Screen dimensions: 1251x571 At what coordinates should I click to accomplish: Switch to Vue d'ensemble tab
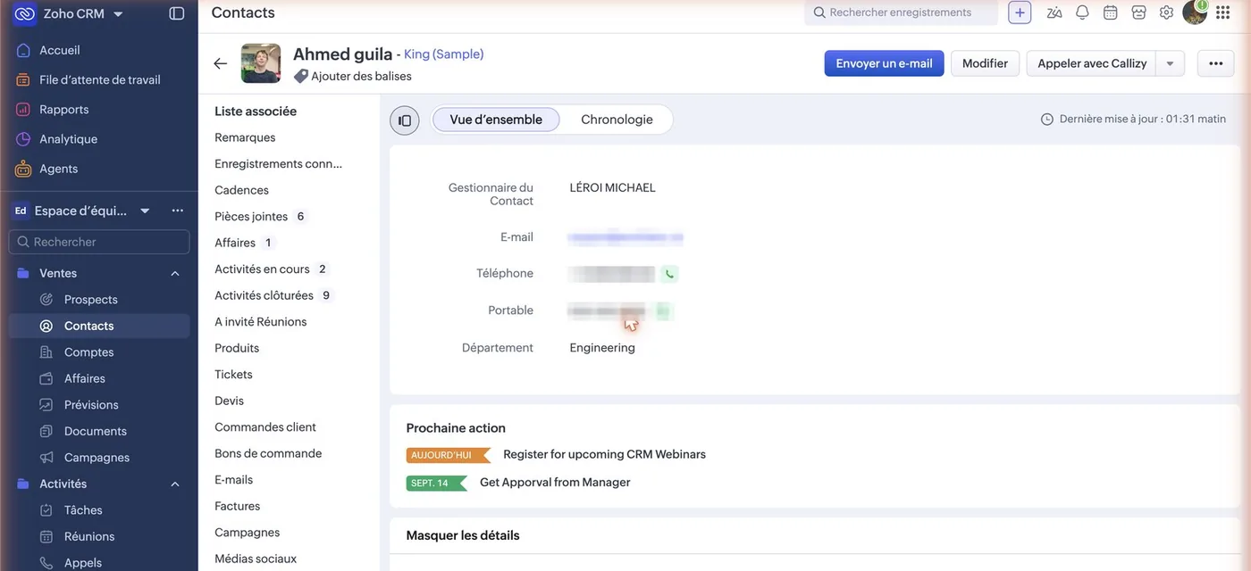(496, 120)
